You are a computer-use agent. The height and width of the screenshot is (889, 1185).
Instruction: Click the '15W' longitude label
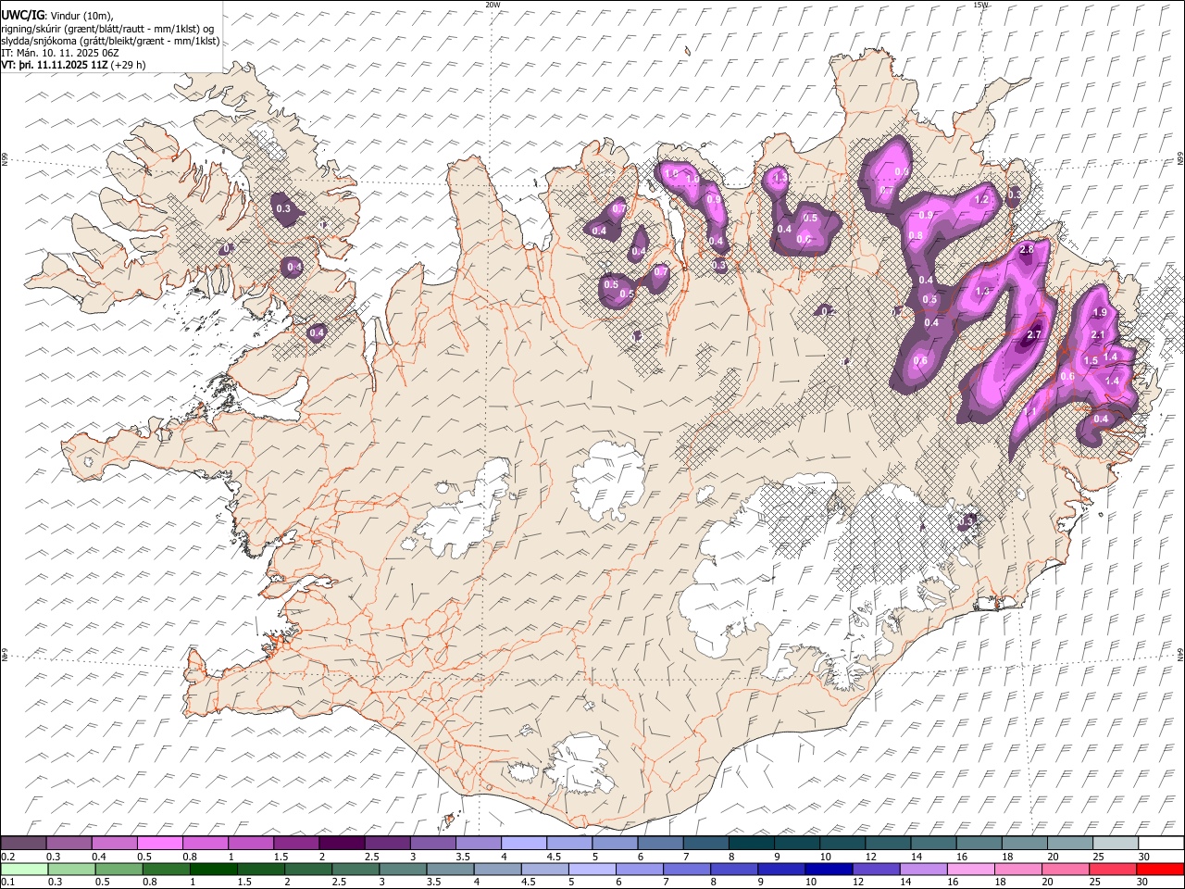coord(981,5)
